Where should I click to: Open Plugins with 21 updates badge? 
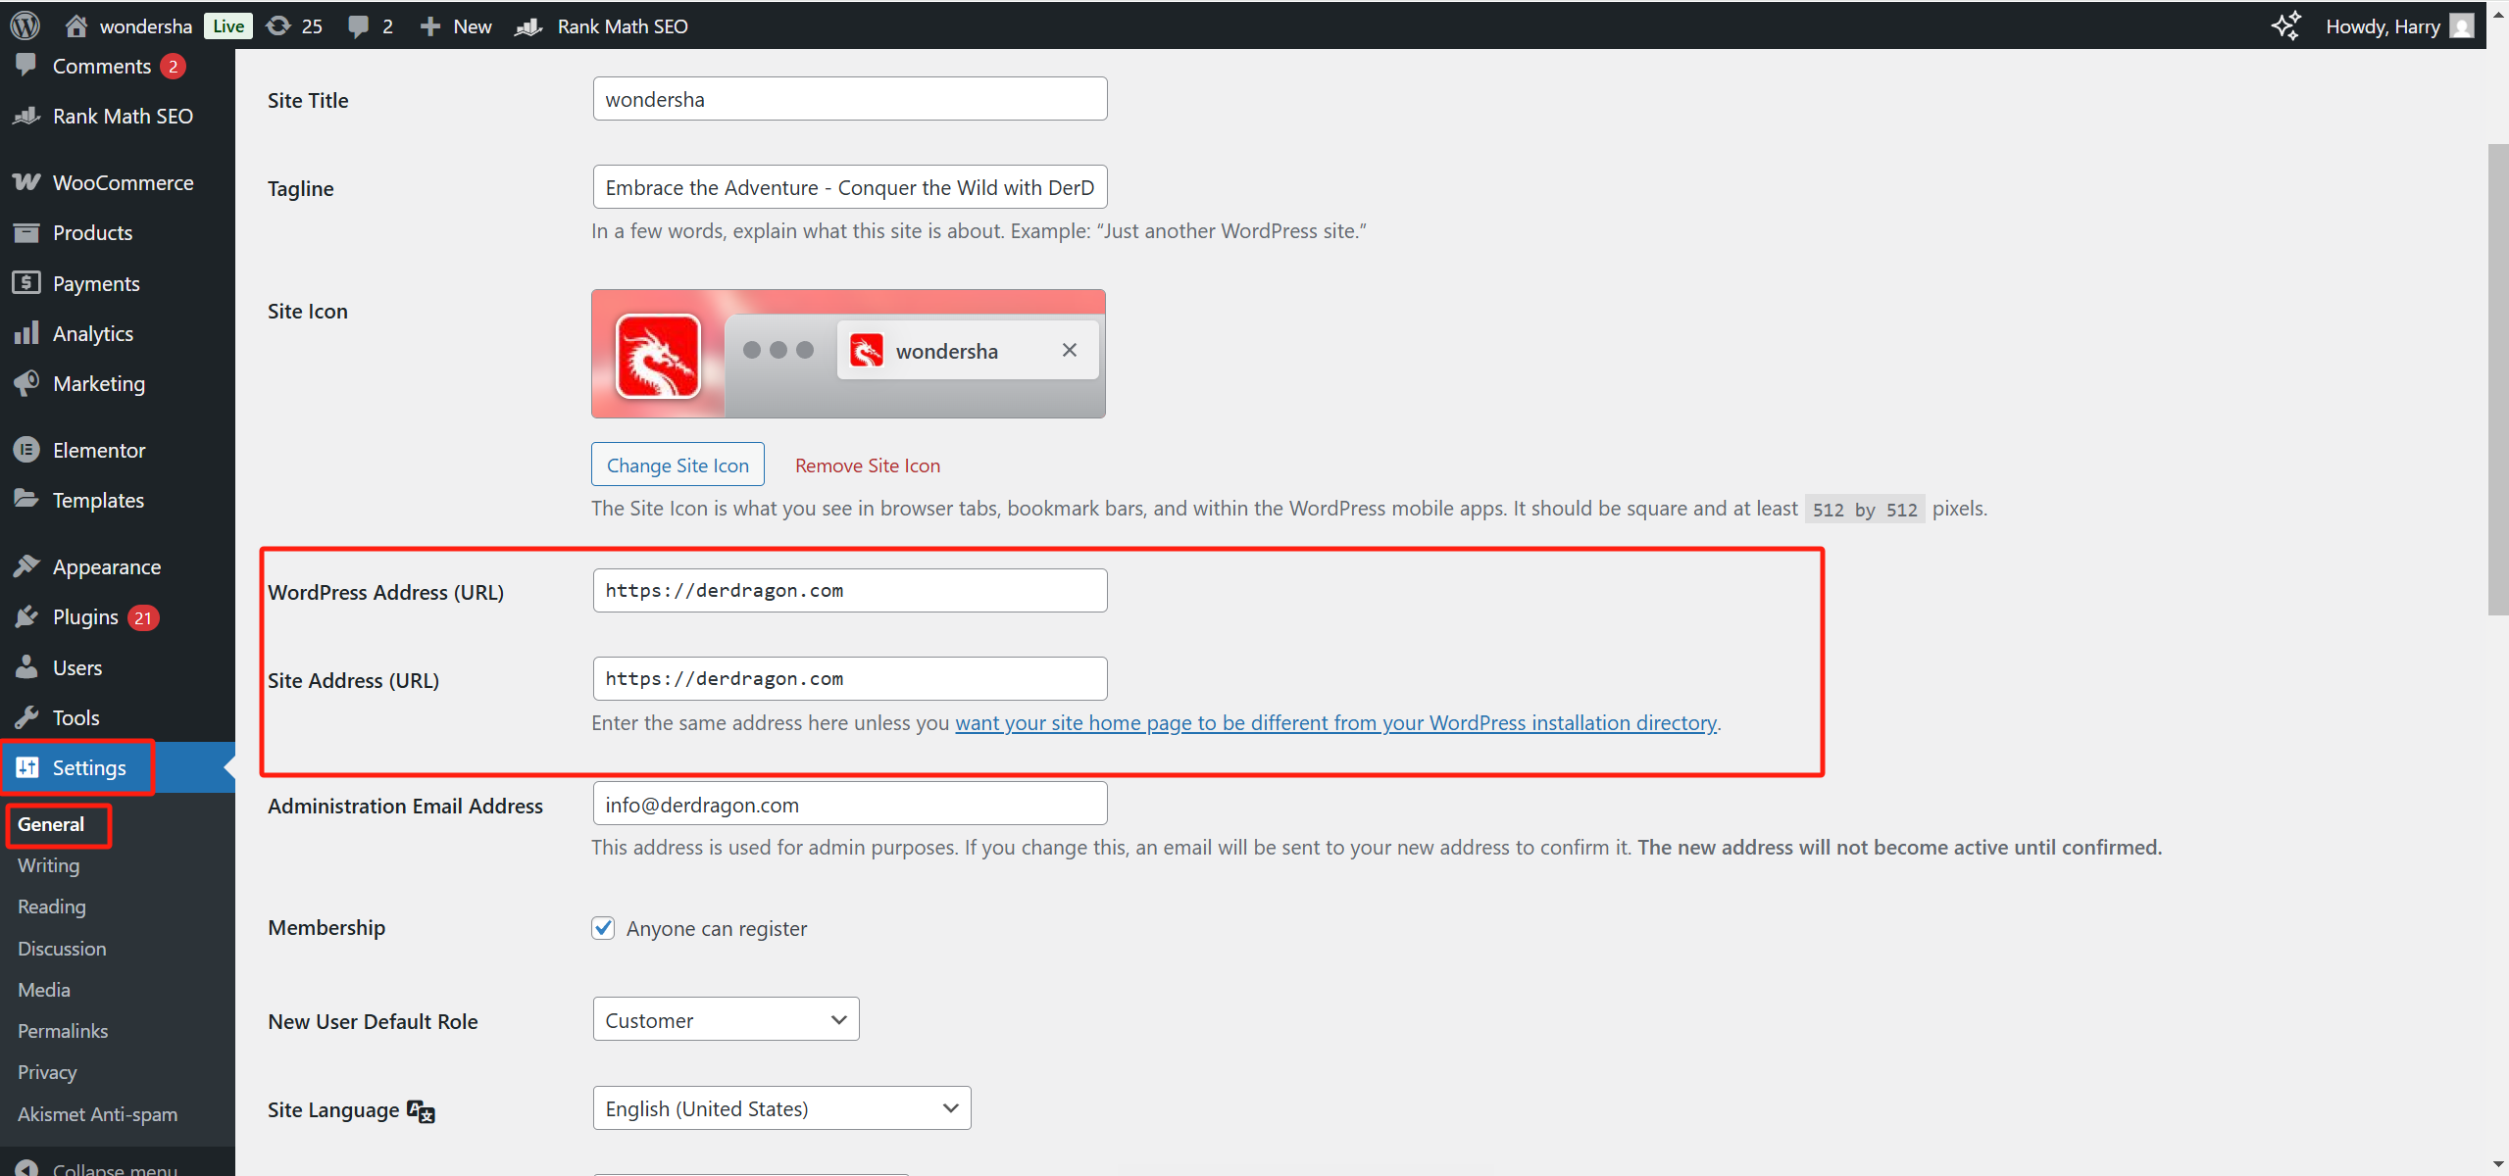pyautogui.click(x=85, y=617)
